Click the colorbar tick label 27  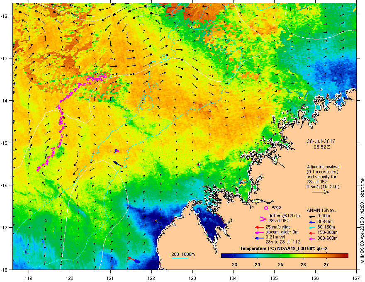coord(326,265)
